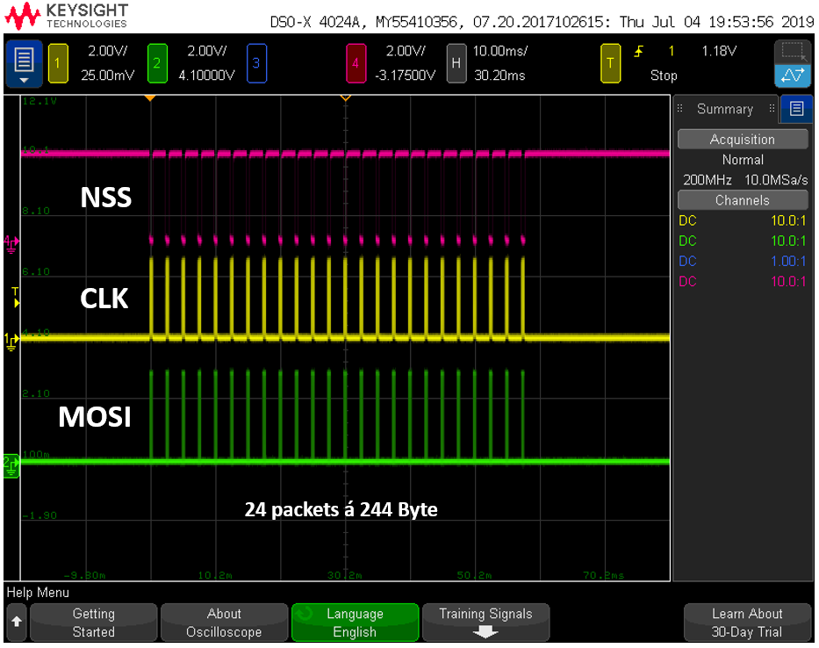Click blue DC coupling for channel 3

point(688,262)
